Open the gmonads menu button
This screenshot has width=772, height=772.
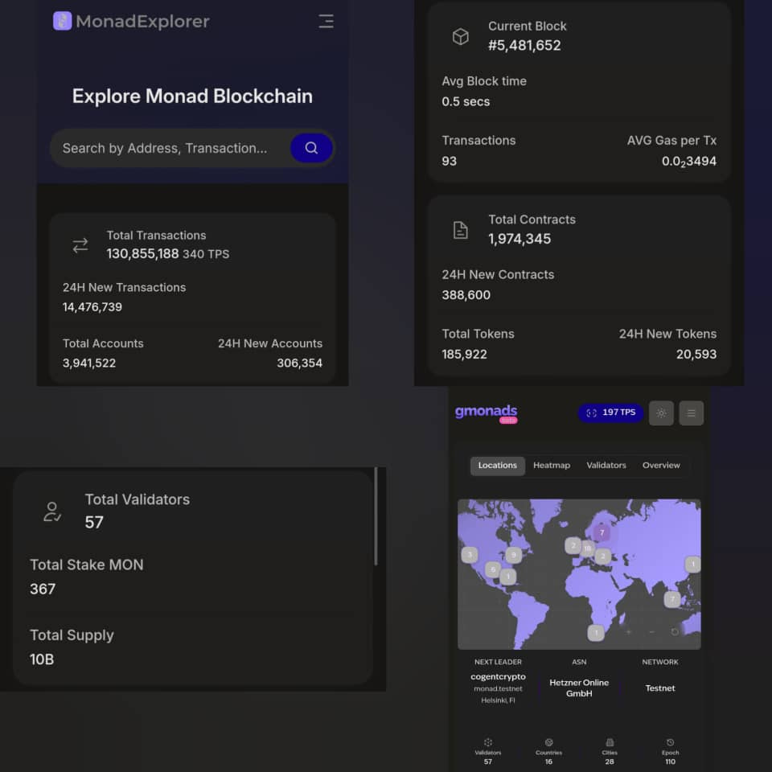pyautogui.click(x=692, y=413)
